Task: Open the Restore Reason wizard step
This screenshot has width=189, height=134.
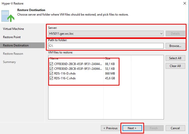Action: click(13, 54)
